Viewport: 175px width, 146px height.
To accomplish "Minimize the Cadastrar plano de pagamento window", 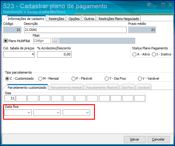I will pos(156,6).
